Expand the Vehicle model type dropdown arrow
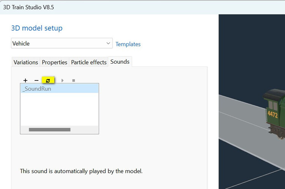Image resolution: width=285 pixels, height=189 pixels. (108, 43)
